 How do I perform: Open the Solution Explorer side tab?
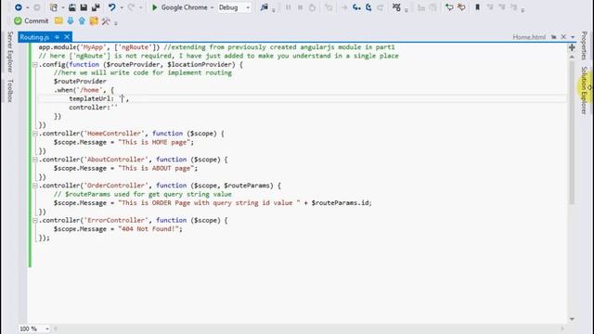tap(584, 91)
